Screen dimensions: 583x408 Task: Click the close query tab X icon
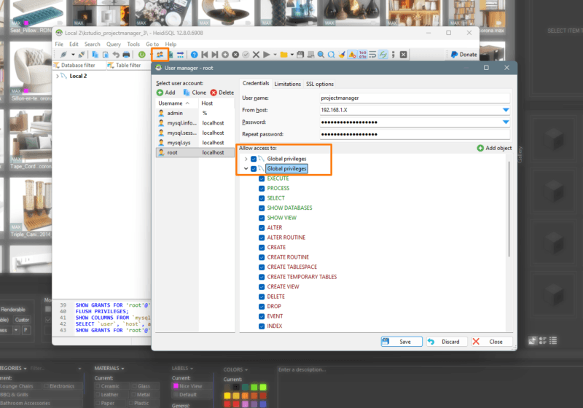point(404,55)
